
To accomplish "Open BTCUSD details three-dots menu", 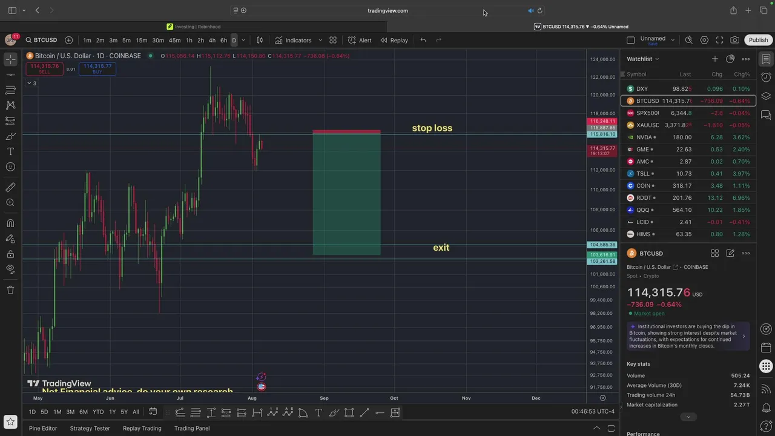I will coord(746,253).
